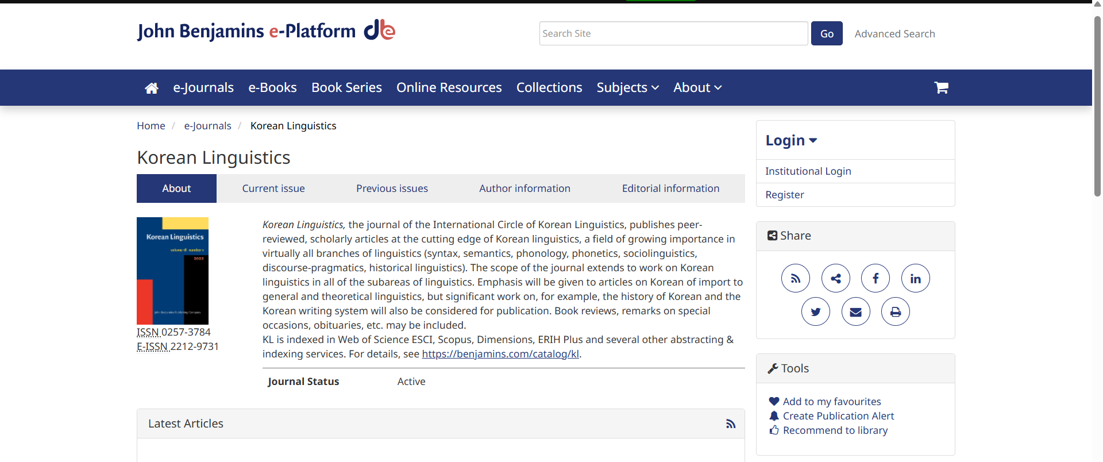Click Recommend to library
Viewport: 1103px width, 462px height.
[835, 430]
